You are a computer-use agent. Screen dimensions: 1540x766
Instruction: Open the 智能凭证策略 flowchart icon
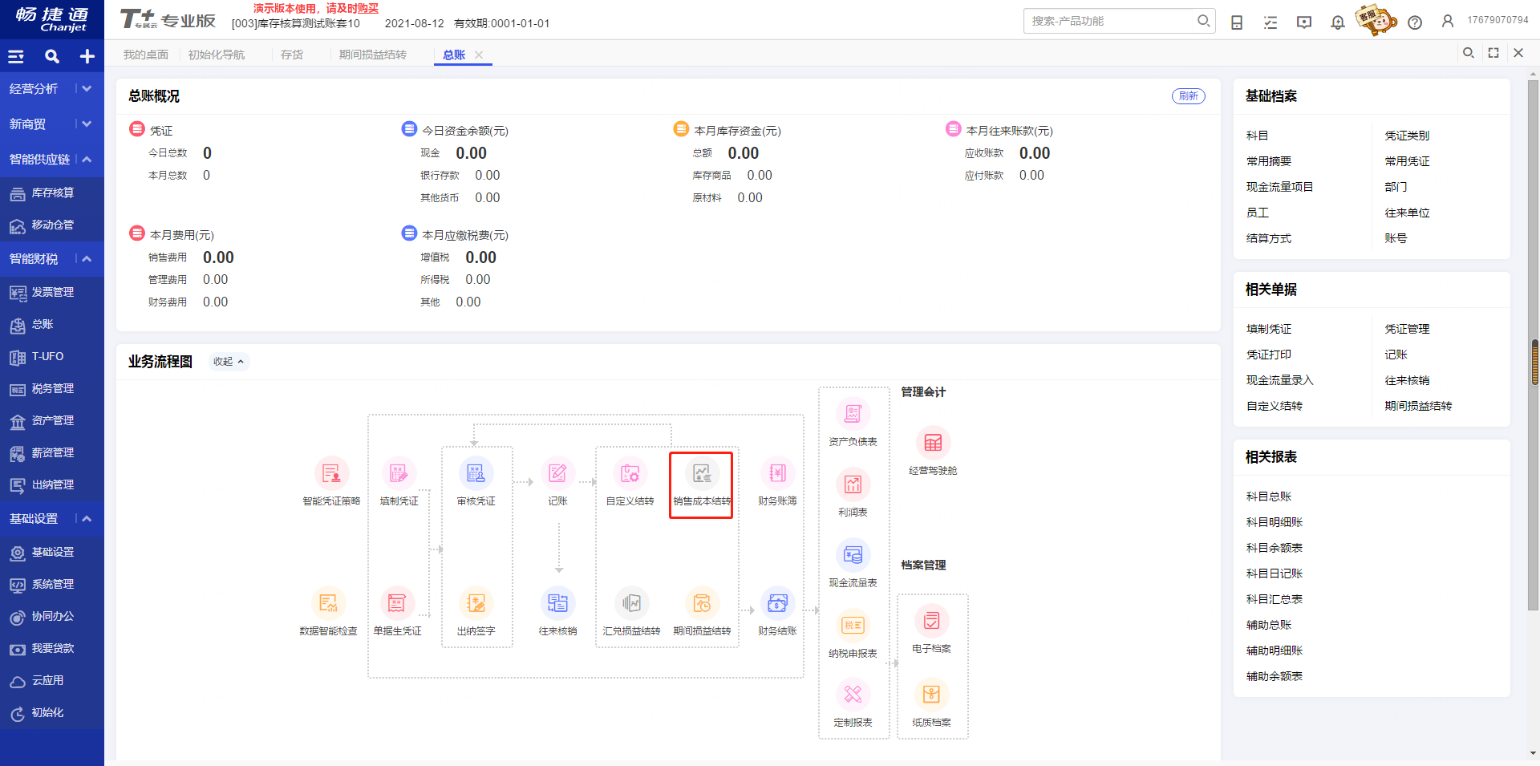pos(331,473)
